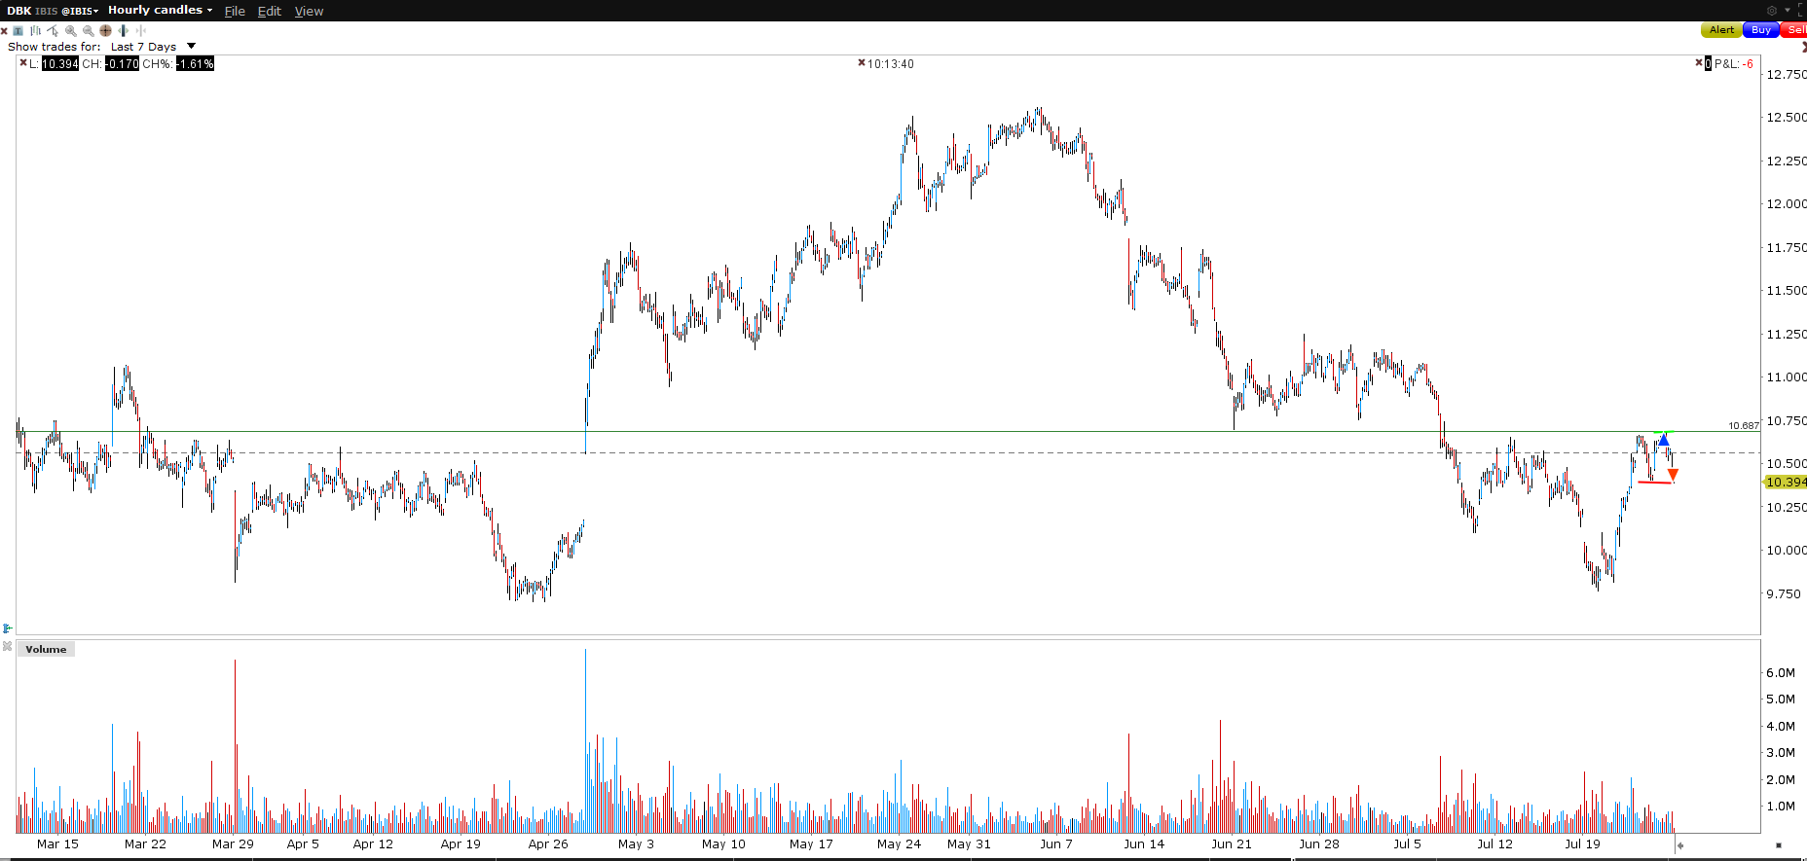Click the zoom out magnifier icon
This screenshot has width=1807, height=861.
(88, 30)
